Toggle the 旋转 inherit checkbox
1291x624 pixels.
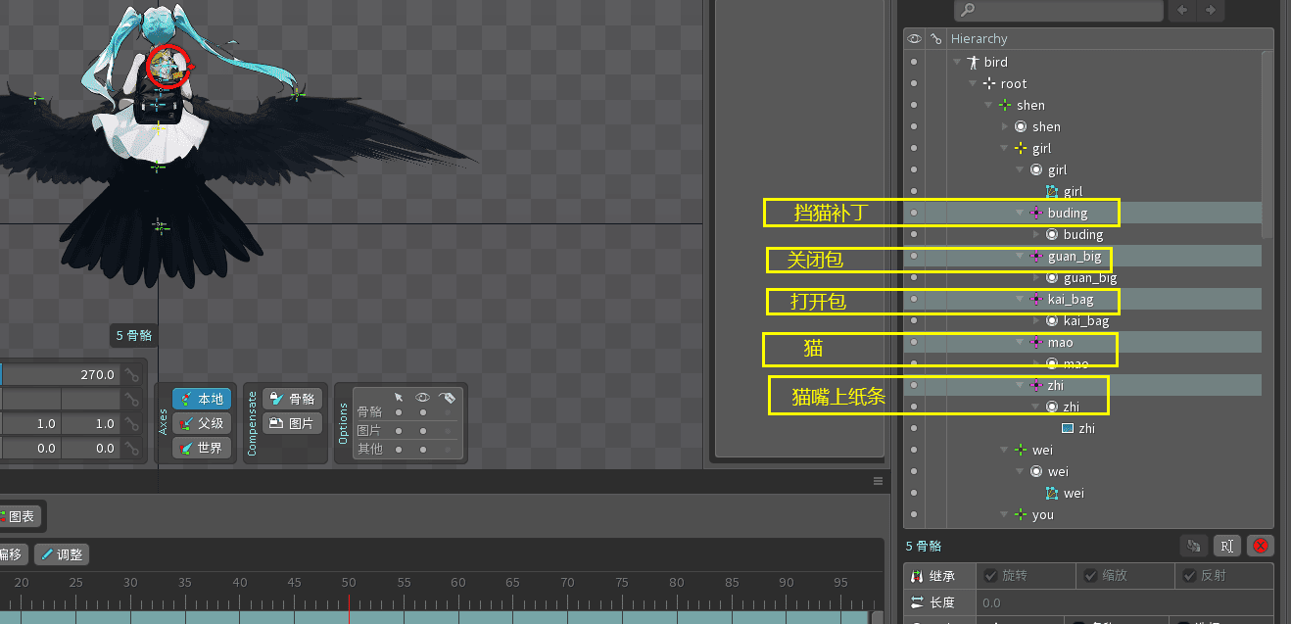pos(991,576)
